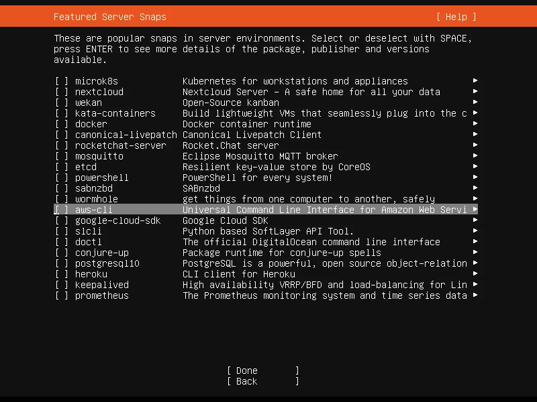Toggle the powershell checkbox

(62, 178)
